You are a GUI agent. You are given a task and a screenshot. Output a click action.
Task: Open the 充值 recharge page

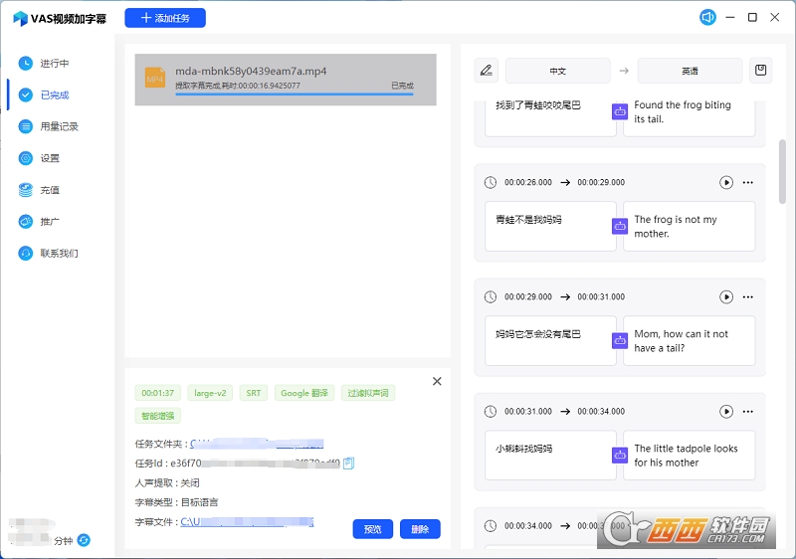tap(50, 190)
